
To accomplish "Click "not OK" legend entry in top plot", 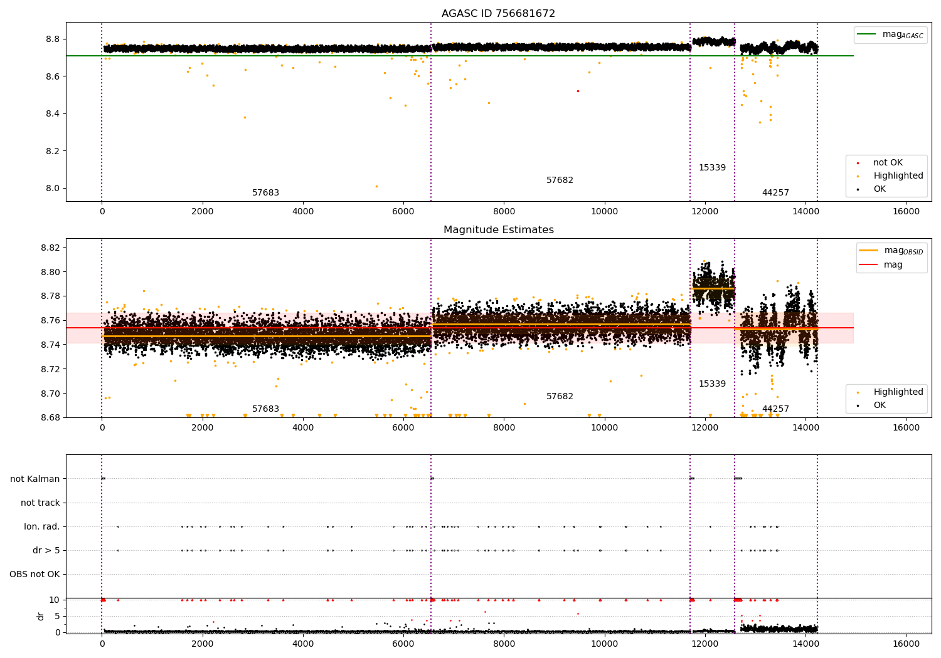I will 888,162.
